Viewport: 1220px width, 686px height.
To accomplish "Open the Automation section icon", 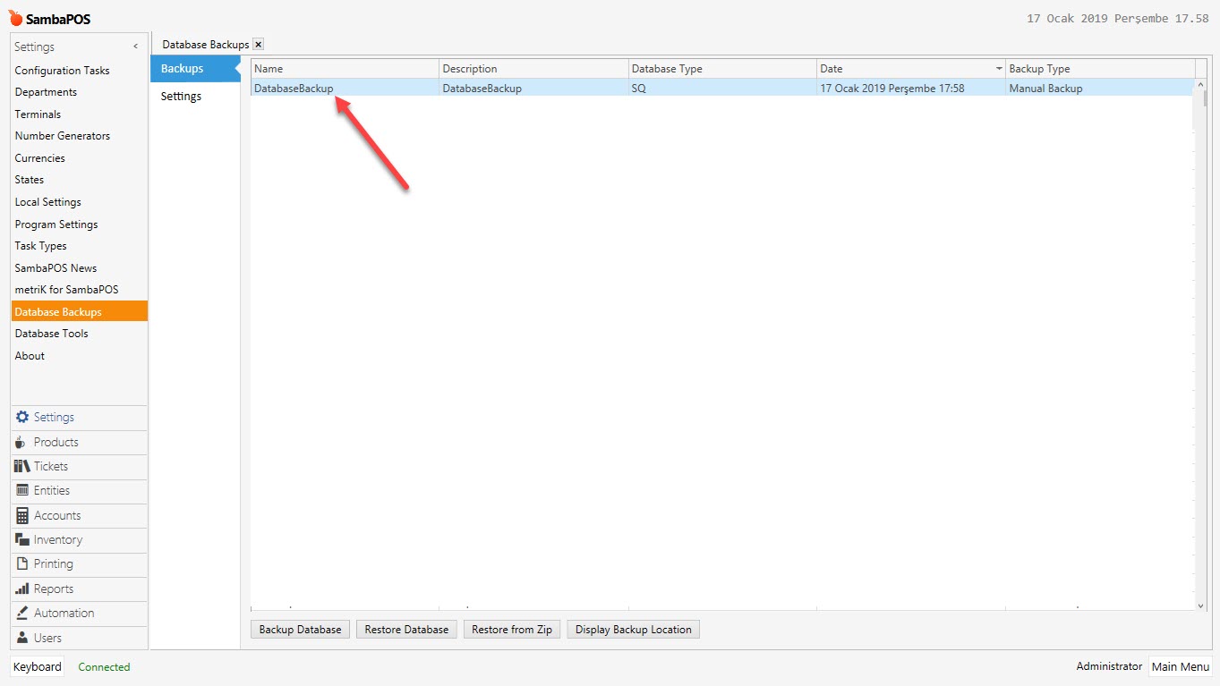I will pos(21,613).
